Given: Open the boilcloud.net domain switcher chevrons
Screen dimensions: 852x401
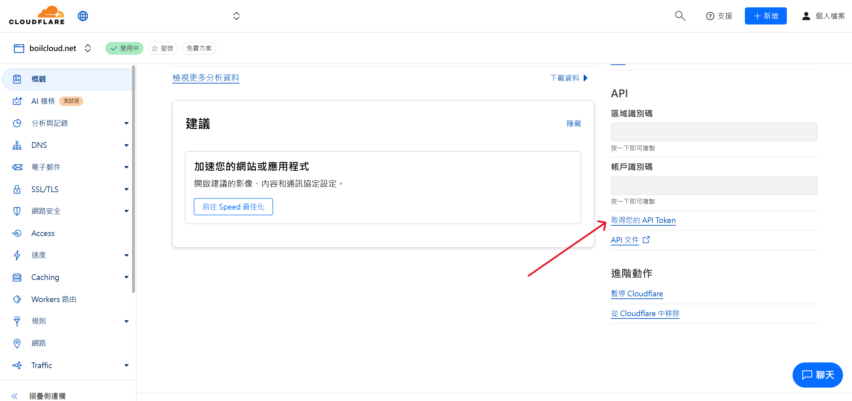Looking at the screenshot, I should pos(88,48).
